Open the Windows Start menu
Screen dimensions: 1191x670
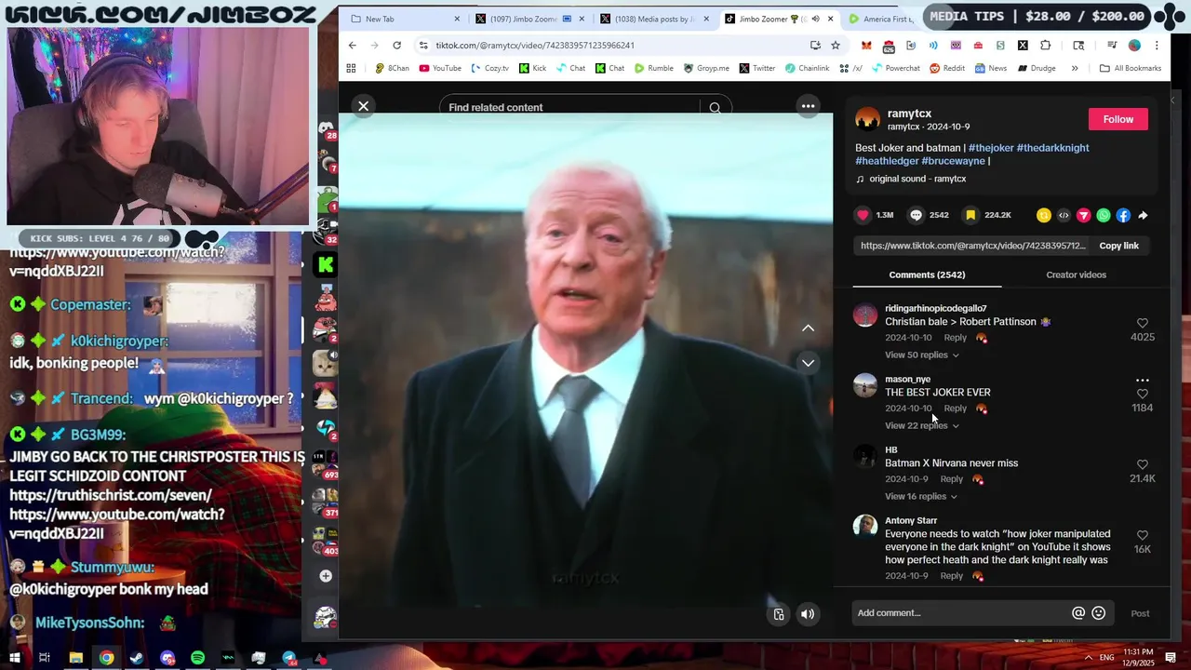[14, 658]
